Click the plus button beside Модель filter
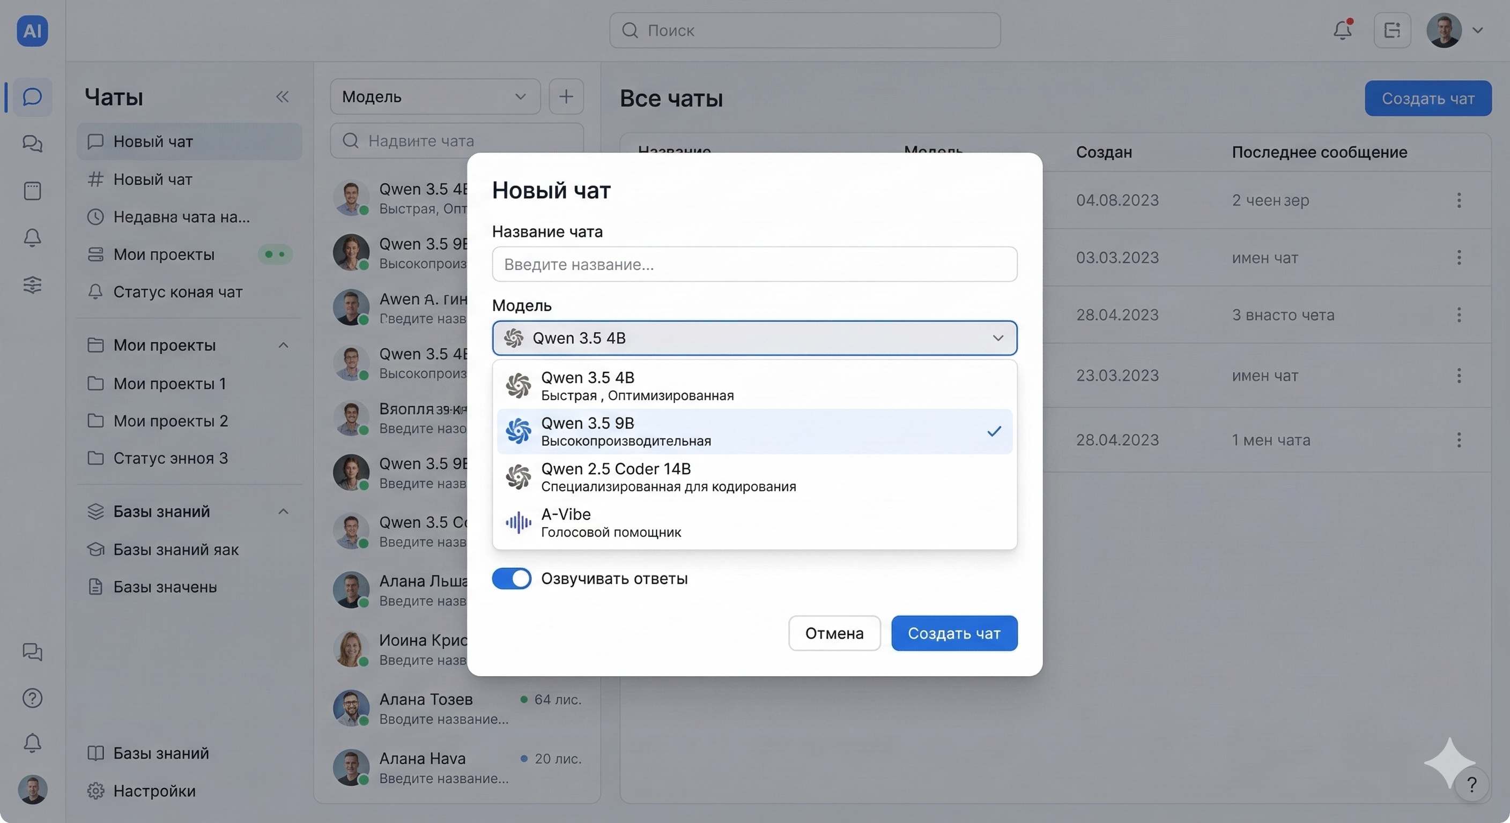This screenshot has height=823, width=1510. click(566, 96)
